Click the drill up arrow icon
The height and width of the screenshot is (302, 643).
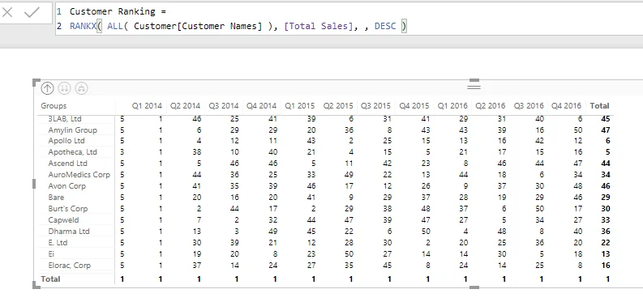click(47, 88)
